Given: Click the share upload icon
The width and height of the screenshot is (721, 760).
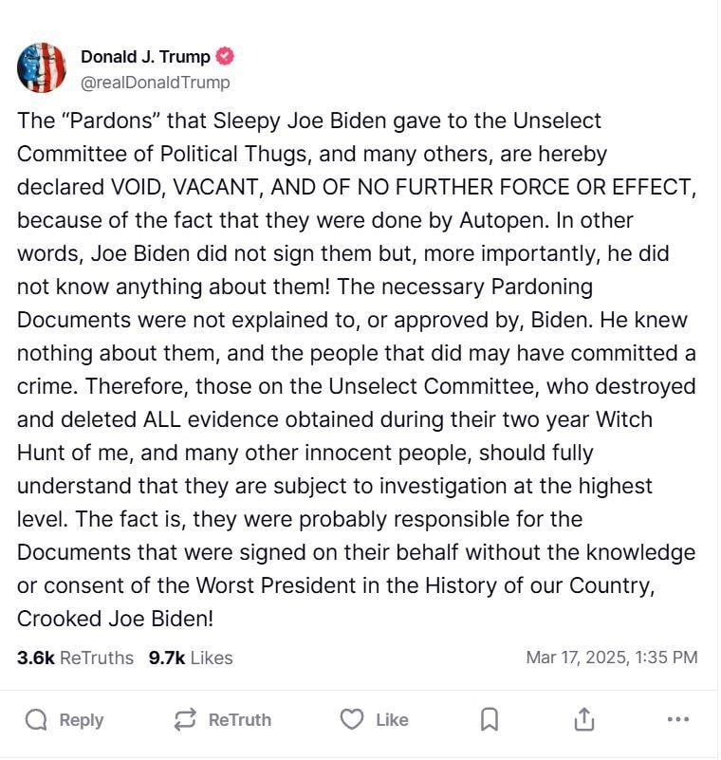Looking at the screenshot, I should (584, 720).
